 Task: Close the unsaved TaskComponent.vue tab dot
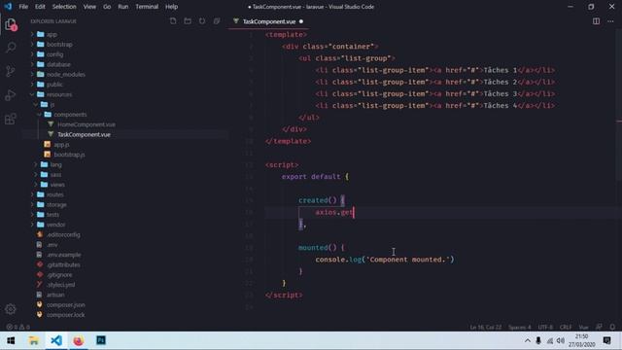301,21
